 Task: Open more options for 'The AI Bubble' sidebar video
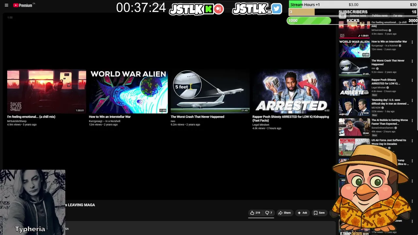[x=412, y=121]
